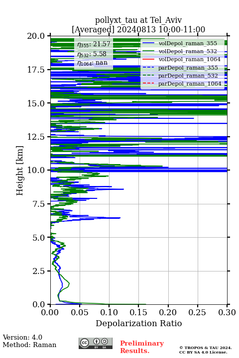This screenshot has width=239, height=358.
Task: Click the η355: 21.57 annotation
Action: (94, 44)
